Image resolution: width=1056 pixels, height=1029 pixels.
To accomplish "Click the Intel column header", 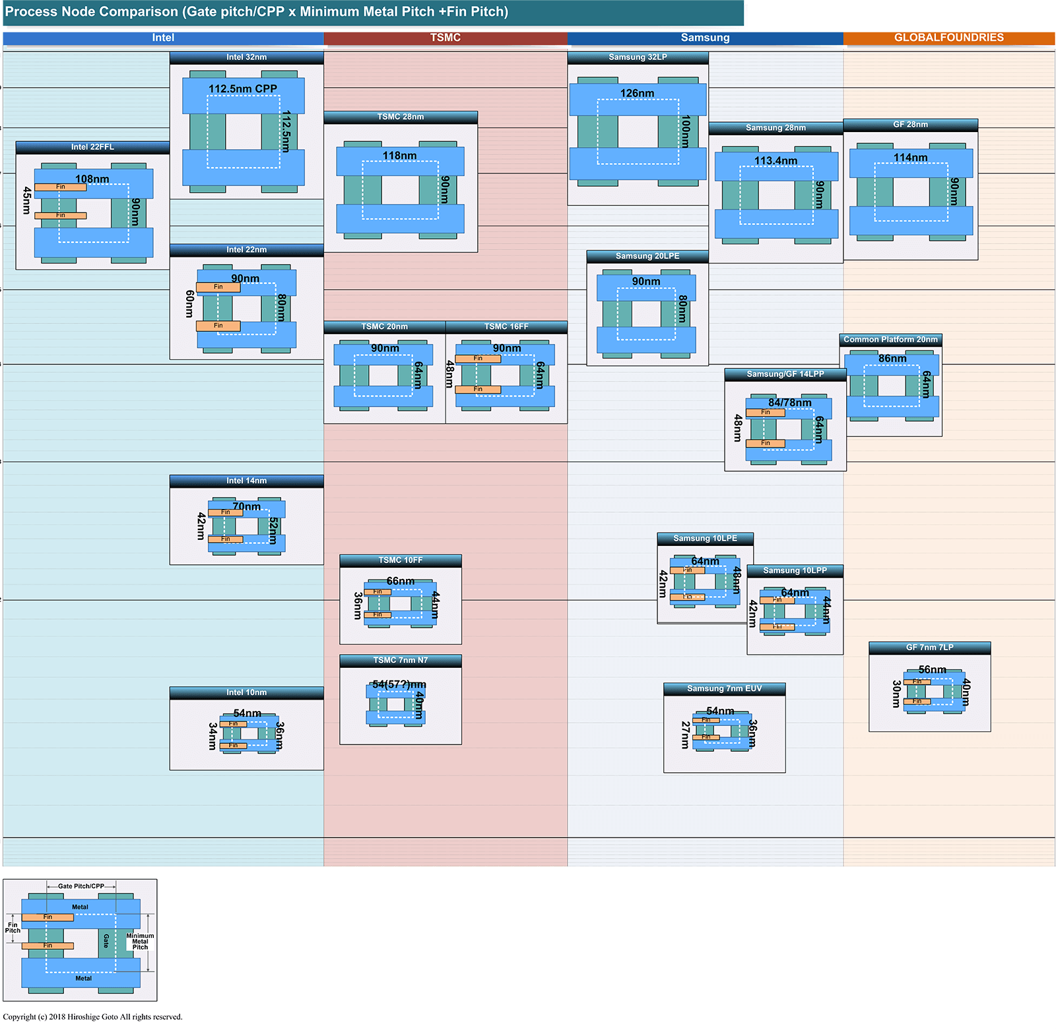I will click(163, 38).
